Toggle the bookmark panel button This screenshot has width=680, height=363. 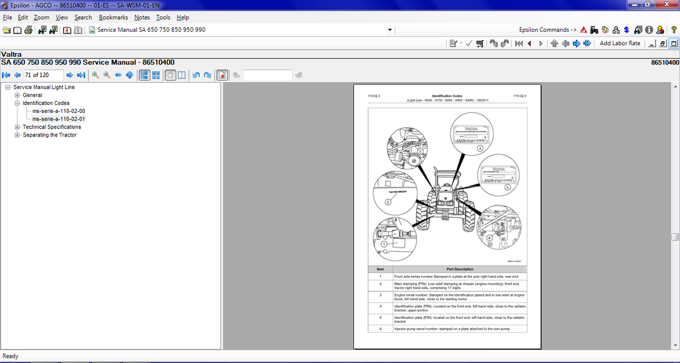223,75
